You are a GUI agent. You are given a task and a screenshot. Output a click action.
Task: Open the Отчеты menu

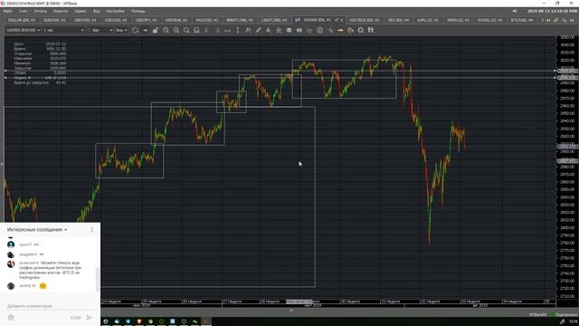click(40, 11)
